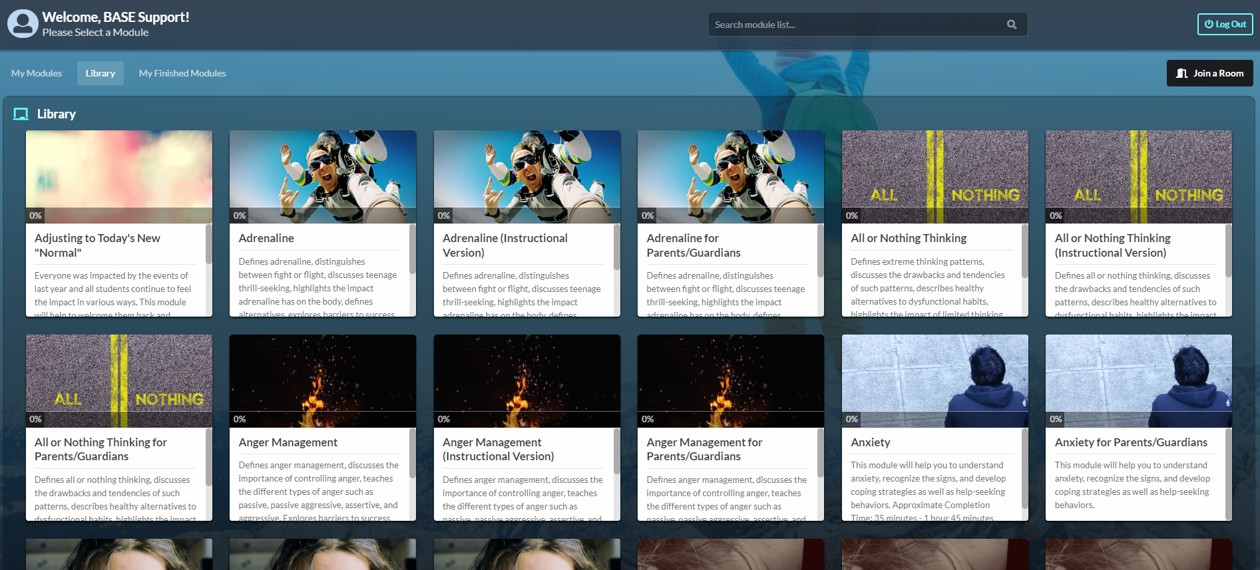Image resolution: width=1260 pixels, height=570 pixels.
Task: Click the Anxiety card description scrollbar
Action: (1025, 470)
